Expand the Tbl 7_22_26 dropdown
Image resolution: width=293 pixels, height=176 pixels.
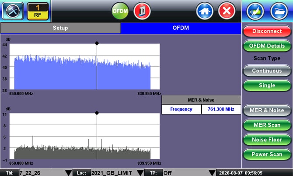(x=46, y=173)
